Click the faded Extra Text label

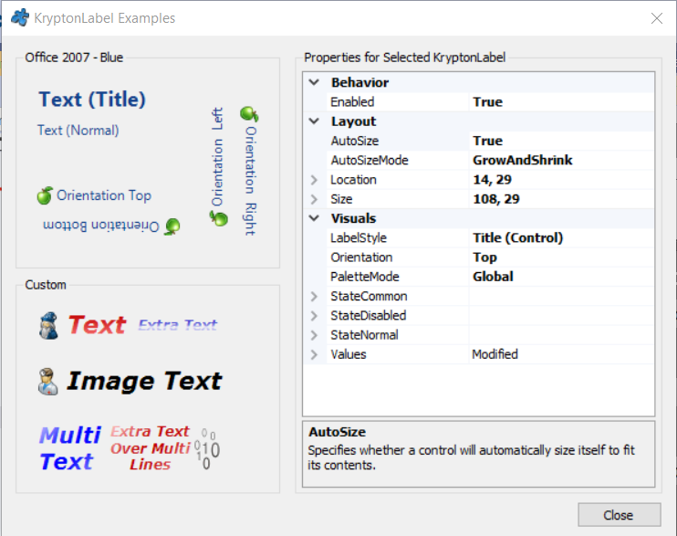pos(178,325)
